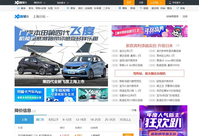
Task: Open the 经销商登录 link
Action: point(172,16)
